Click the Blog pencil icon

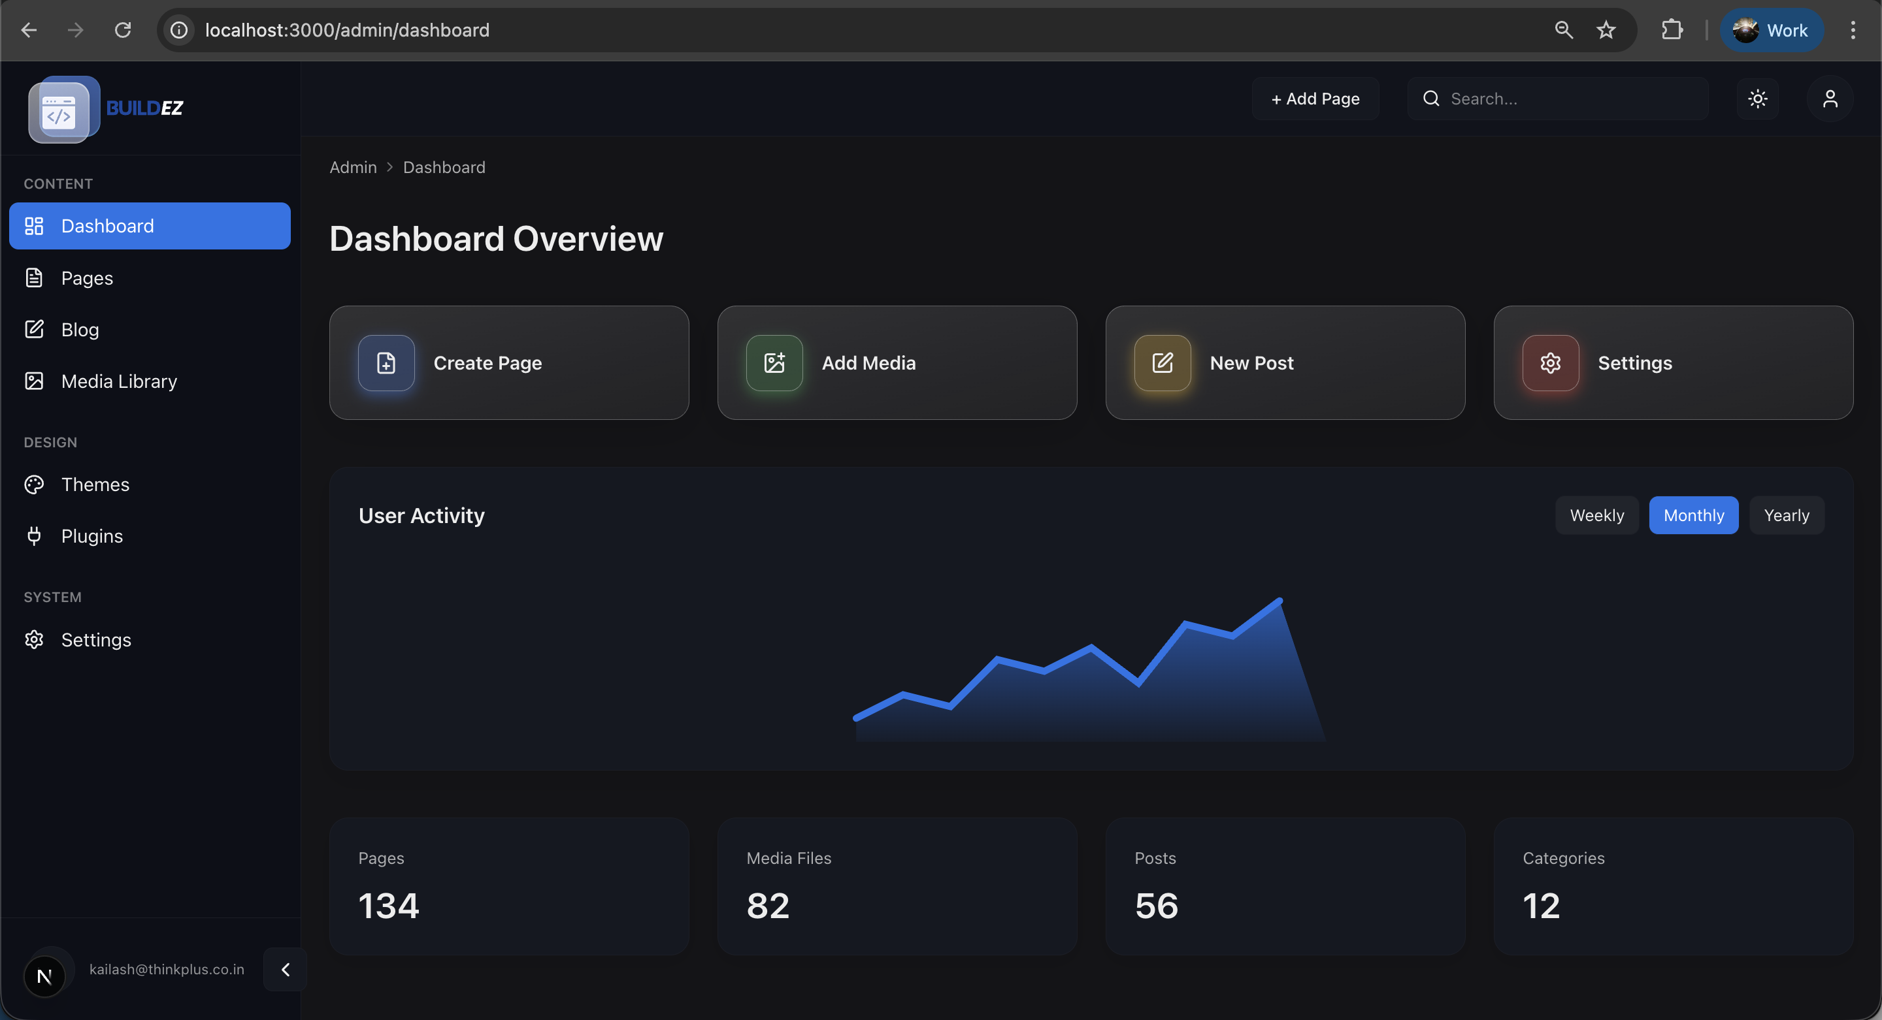[35, 329]
